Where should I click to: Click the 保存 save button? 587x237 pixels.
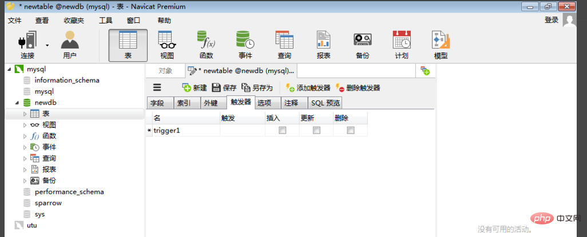[x=224, y=88]
